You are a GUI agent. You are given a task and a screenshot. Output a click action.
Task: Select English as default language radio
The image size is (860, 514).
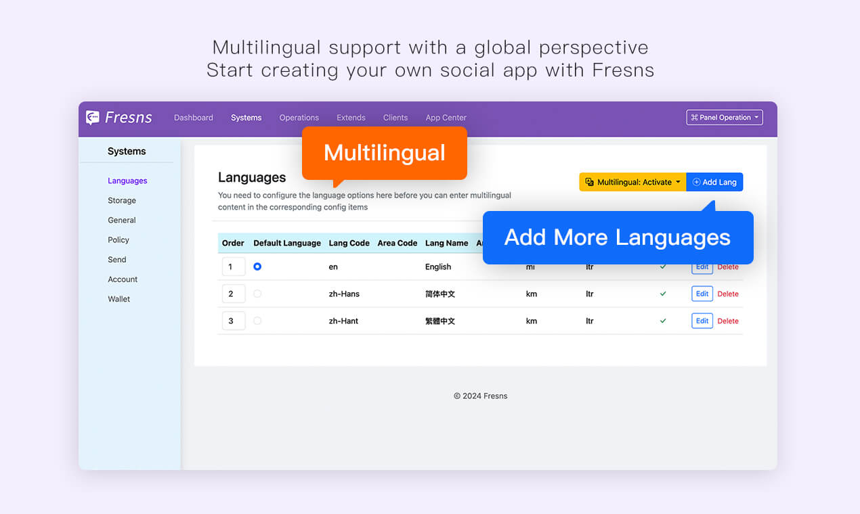coord(257,266)
